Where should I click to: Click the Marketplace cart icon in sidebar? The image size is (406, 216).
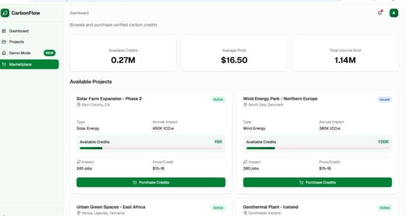click(x=4, y=64)
